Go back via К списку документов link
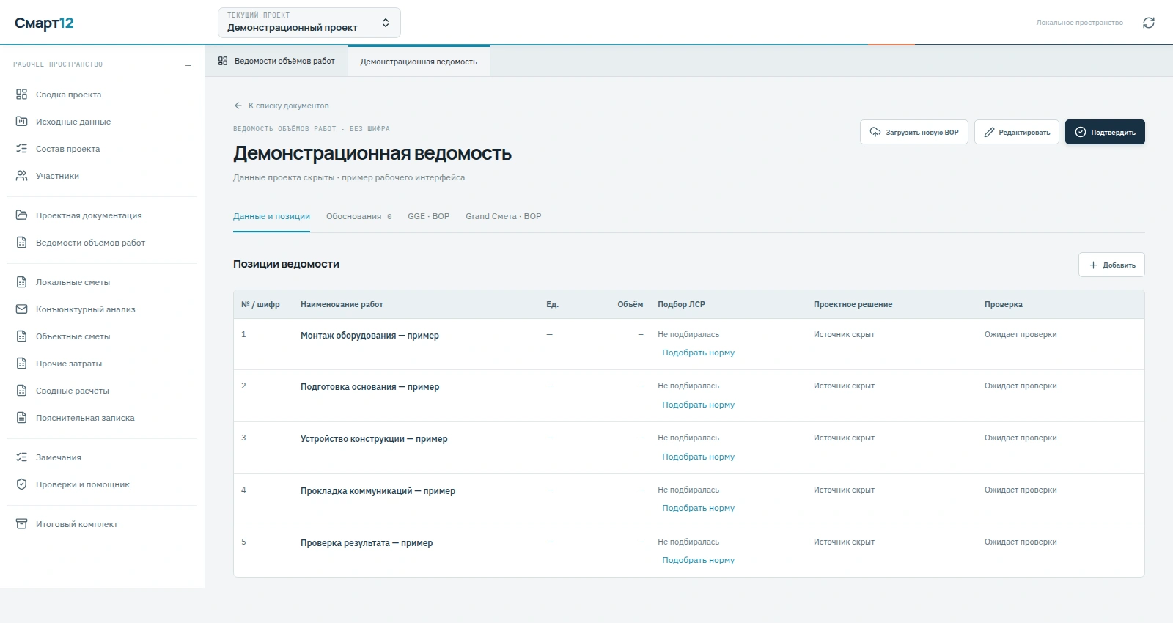This screenshot has width=1173, height=623. (x=282, y=106)
